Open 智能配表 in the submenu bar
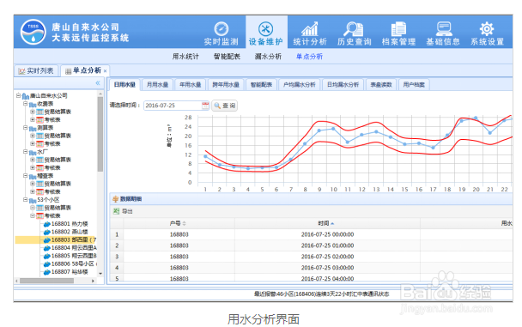 coord(227,57)
